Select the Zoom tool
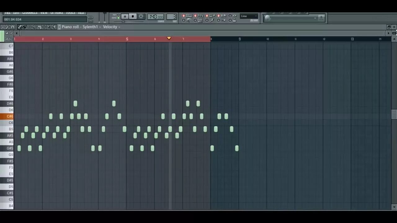 (x=49, y=27)
